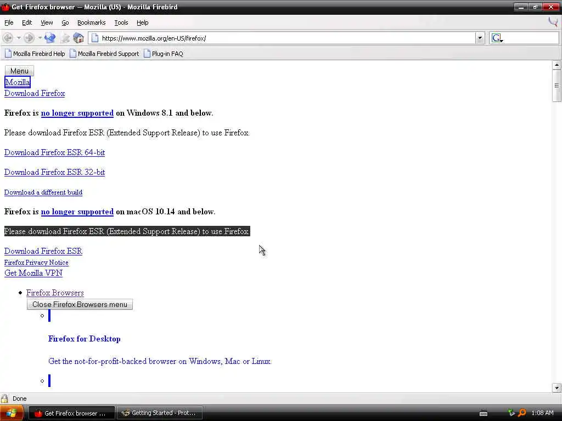Image resolution: width=562 pixels, height=421 pixels.
Task: Switch to Get Firefox browser taskbar item
Action: coord(71,413)
